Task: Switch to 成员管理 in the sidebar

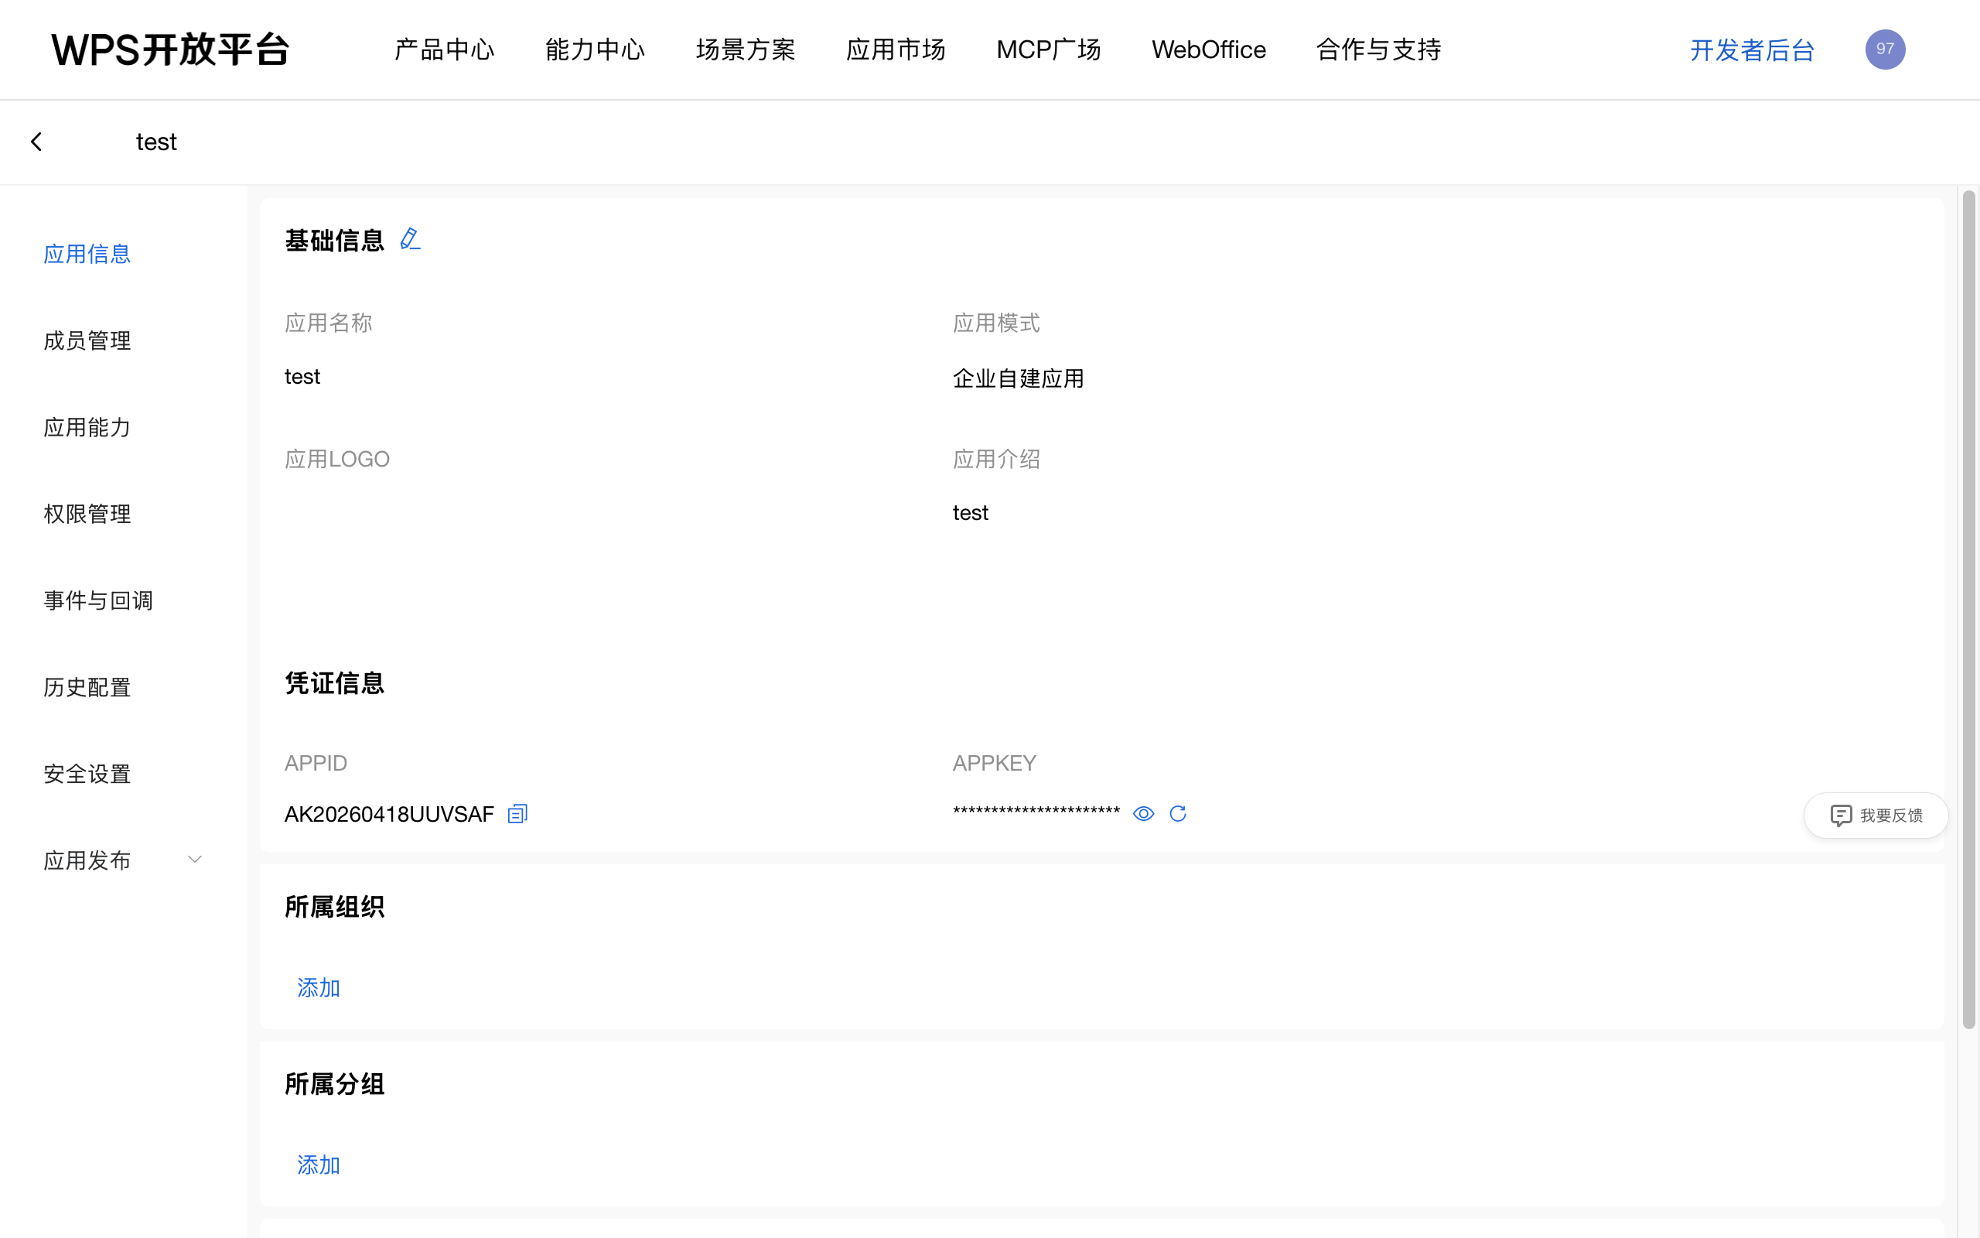Action: pyautogui.click(x=87, y=340)
